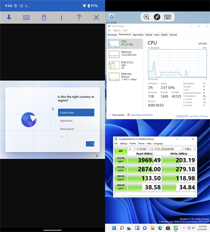Screen dimensions: 210x232
Task: Click the CrystalDiskMark taskbar icon
Action: 176,228
